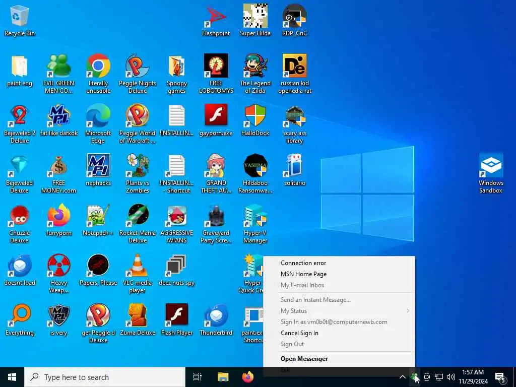Select the VLC media player cone
516x387 pixels.
point(138,274)
